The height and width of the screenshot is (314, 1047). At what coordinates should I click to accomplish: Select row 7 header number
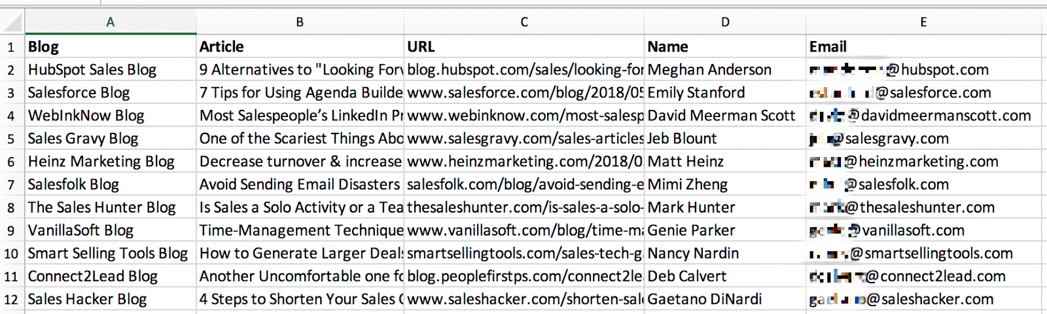click(x=11, y=184)
